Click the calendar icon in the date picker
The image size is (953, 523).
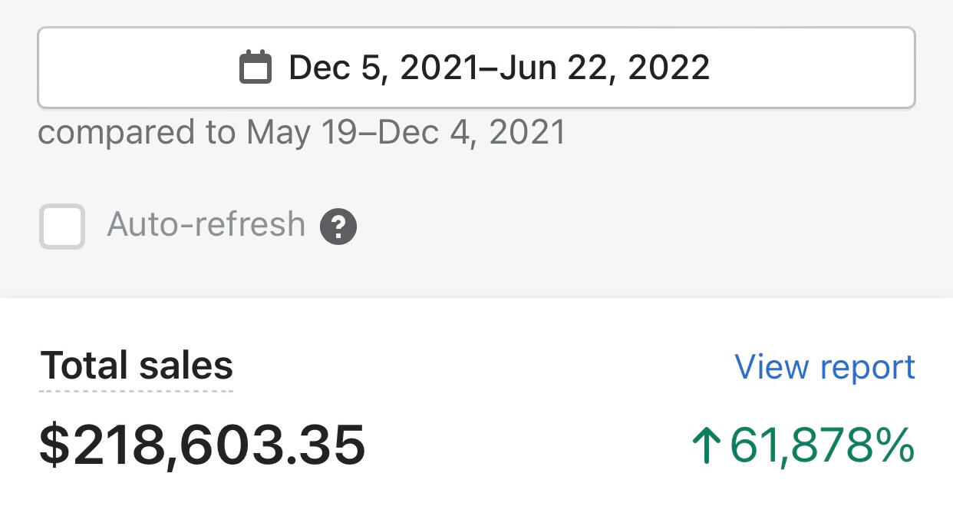click(256, 68)
